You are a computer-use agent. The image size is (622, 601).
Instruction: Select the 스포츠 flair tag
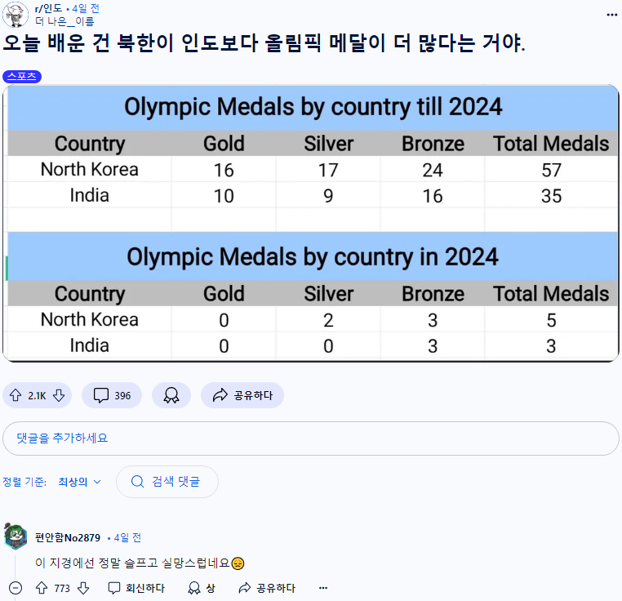(x=22, y=76)
